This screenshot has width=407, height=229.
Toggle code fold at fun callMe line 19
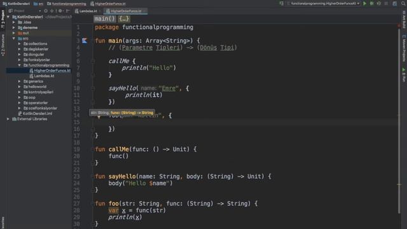pyautogui.click(x=93, y=149)
